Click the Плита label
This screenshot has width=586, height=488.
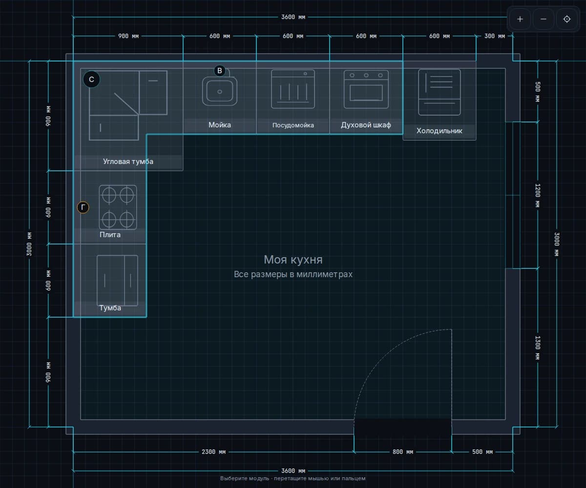110,235
